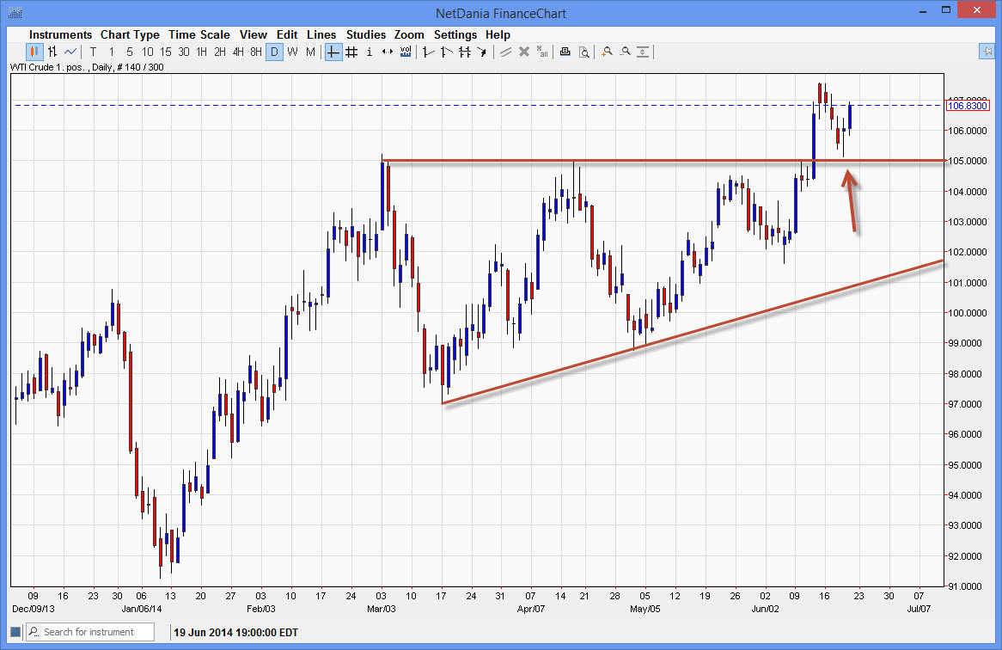
Task: Expand the Lines menu
Action: (321, 34)
